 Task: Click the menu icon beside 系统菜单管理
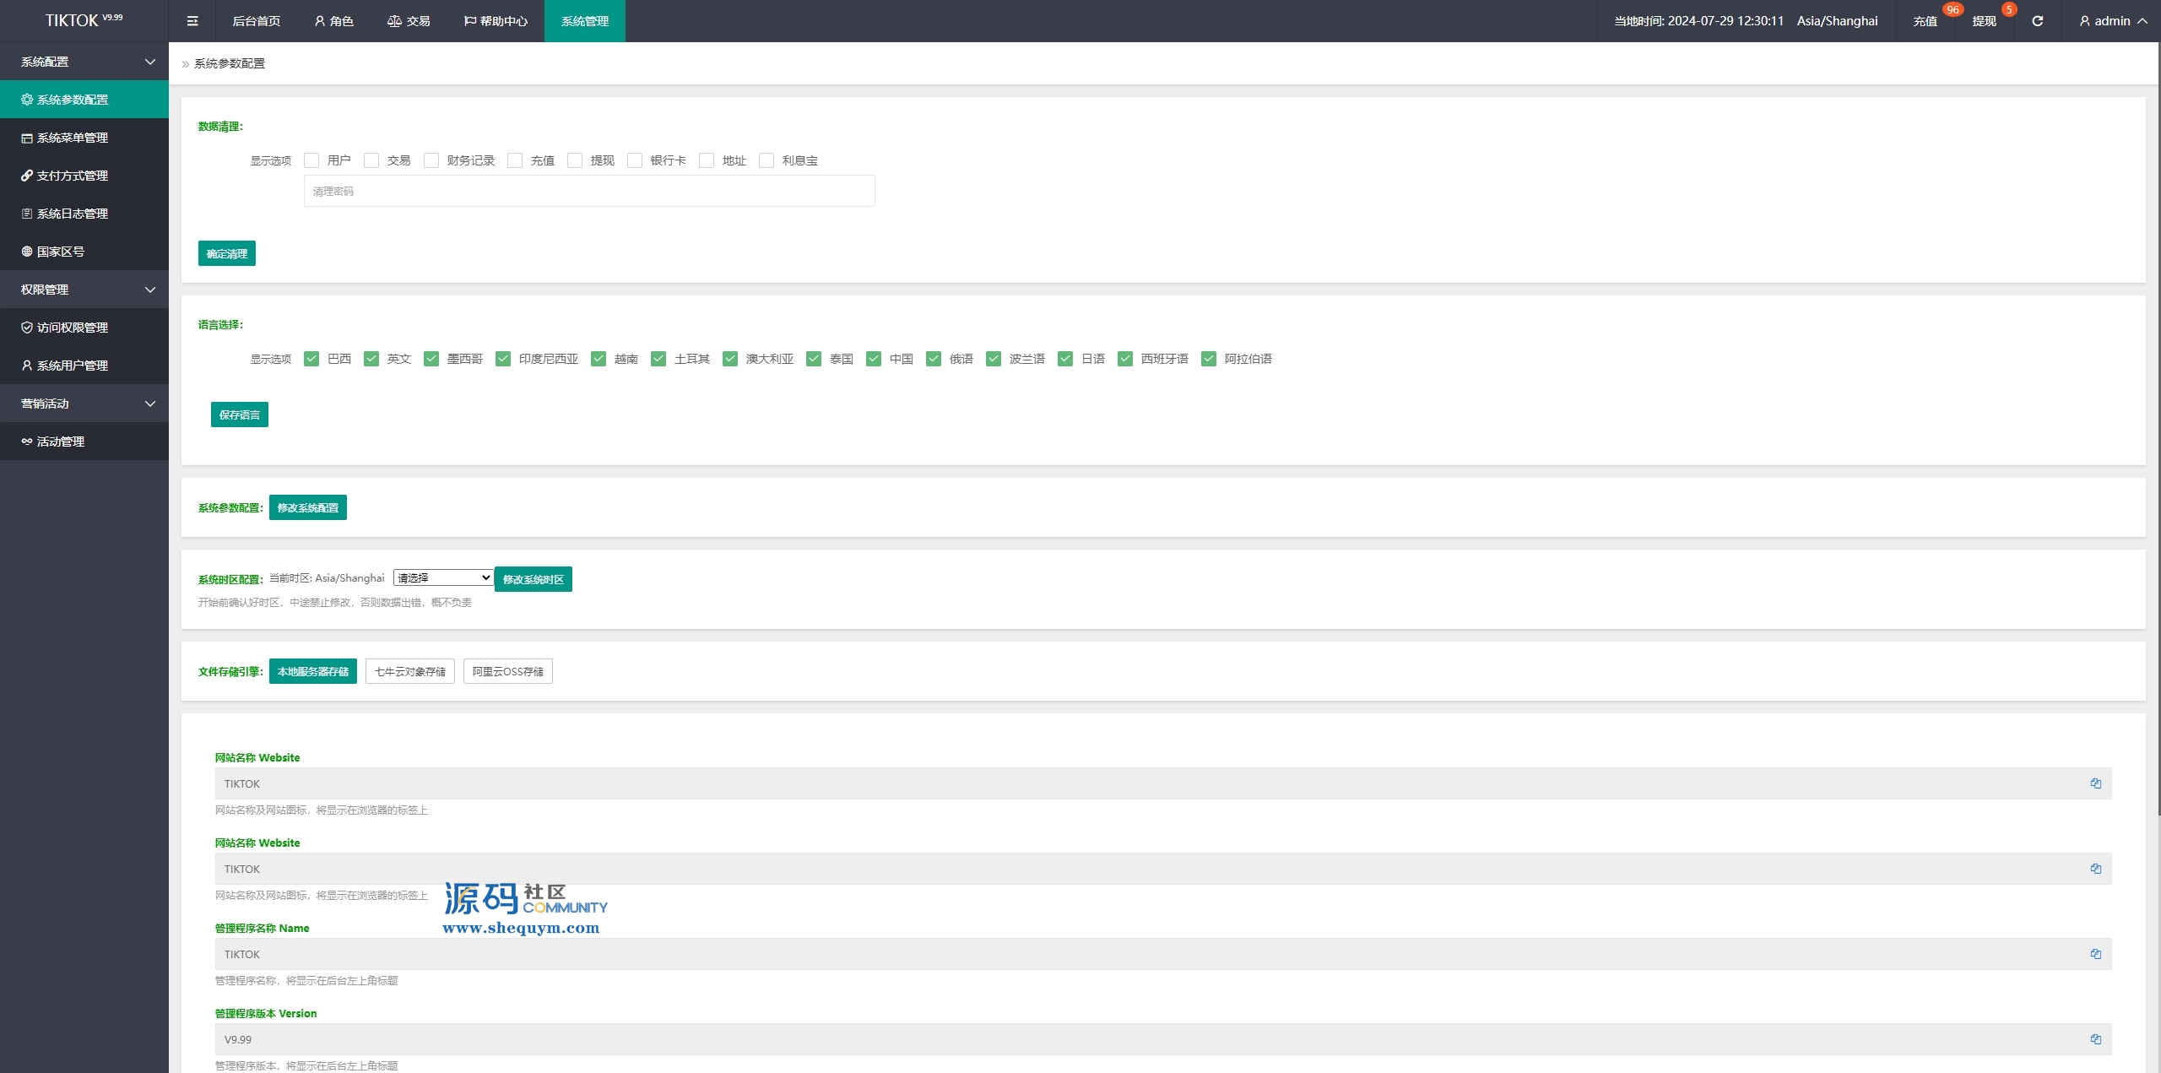pos(27,138)
